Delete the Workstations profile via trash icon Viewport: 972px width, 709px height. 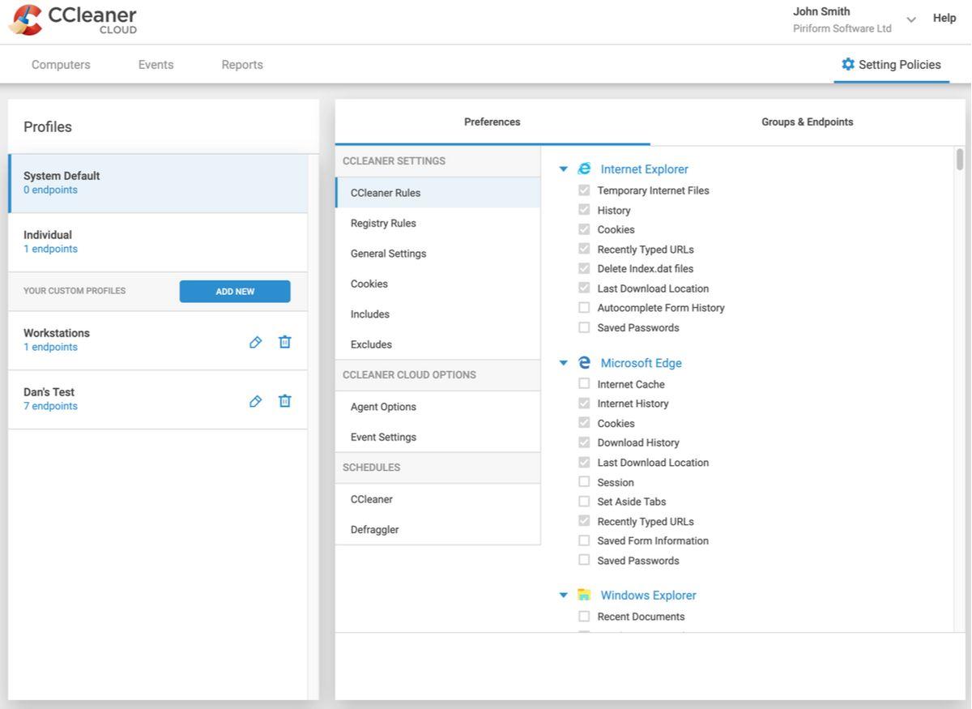(284, 342)
